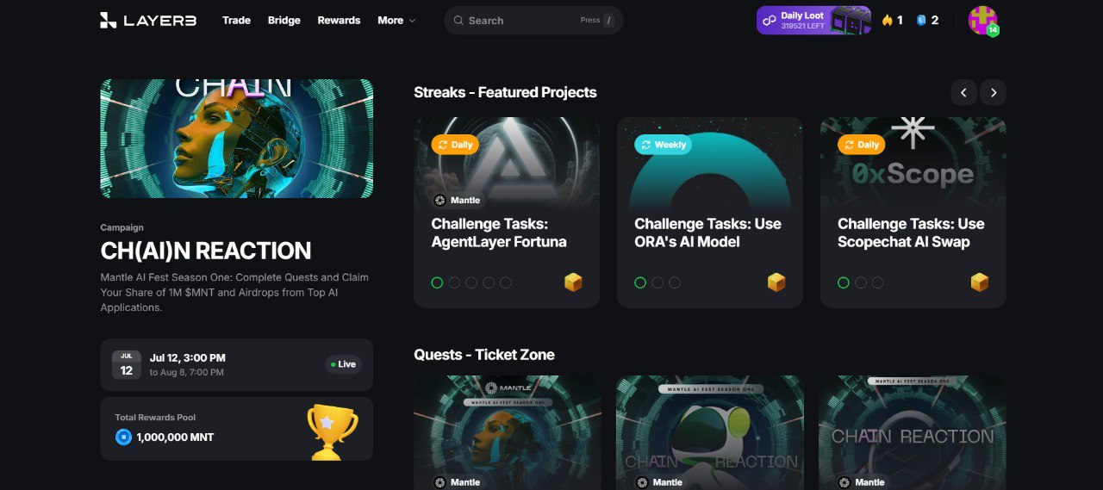Image resolution: width=1103 pixels, height=490 pixels.
Task: Select first progress circle on Scopechat AI Swap card
Action: coord(844,282)
